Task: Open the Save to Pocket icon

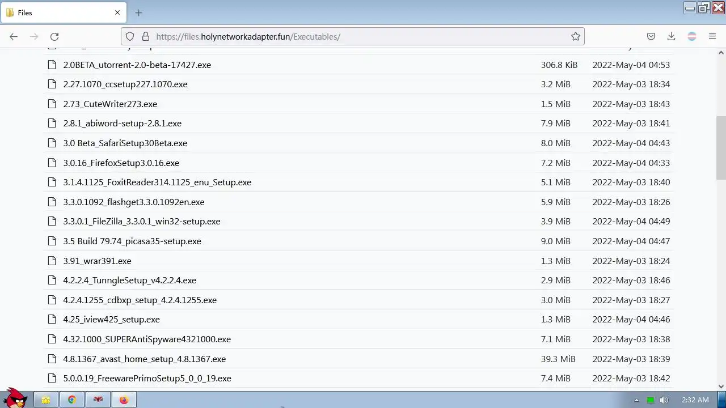Action: tap(651, 36)
